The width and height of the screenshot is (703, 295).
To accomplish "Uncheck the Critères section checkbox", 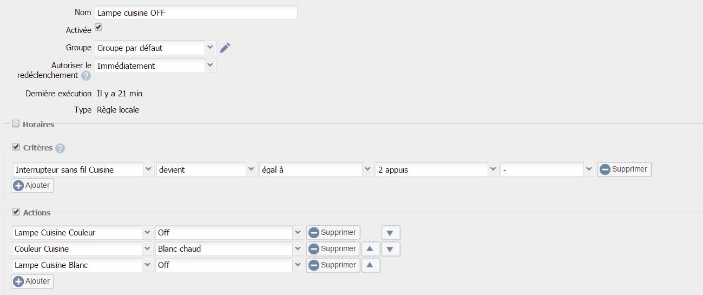I will click(x=16, y=147).
